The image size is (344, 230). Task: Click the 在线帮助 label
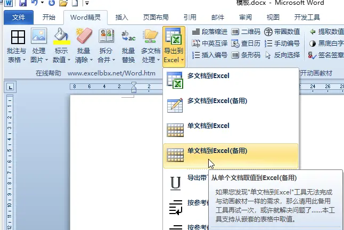point(48,73)
